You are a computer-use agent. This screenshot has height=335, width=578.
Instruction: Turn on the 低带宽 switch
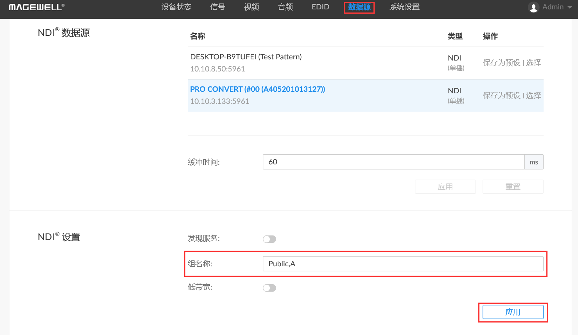269,288
